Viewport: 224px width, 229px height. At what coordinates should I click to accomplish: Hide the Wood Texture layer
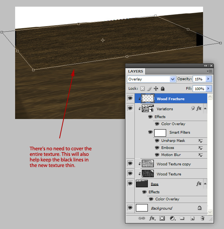[x=130, y=174]
